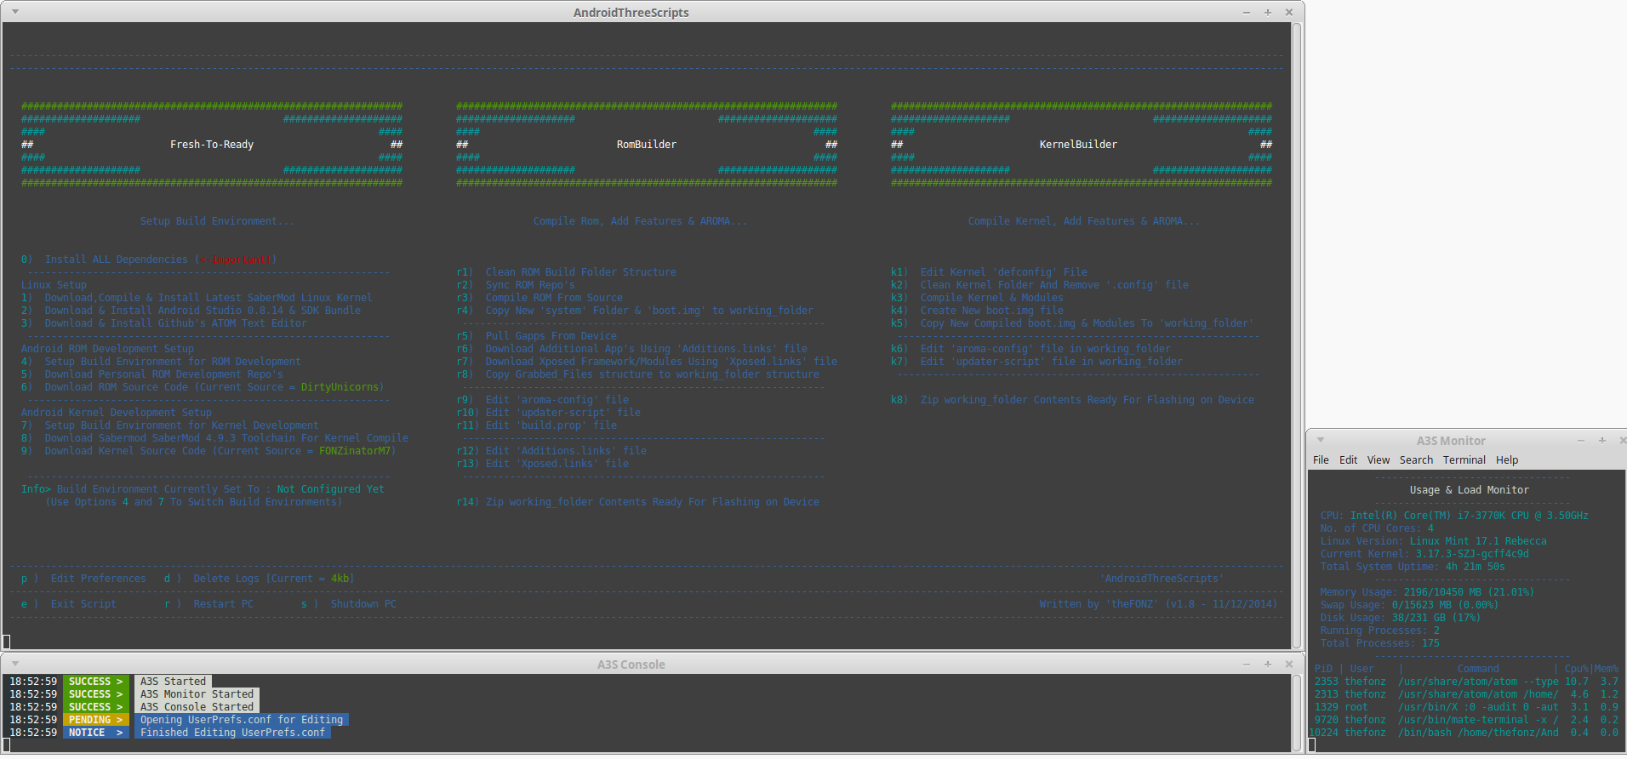Screen dimensions: 1627x759
Task: Click k1 'Edit Kernel defconfig File'
Action: tap(990, 272)
